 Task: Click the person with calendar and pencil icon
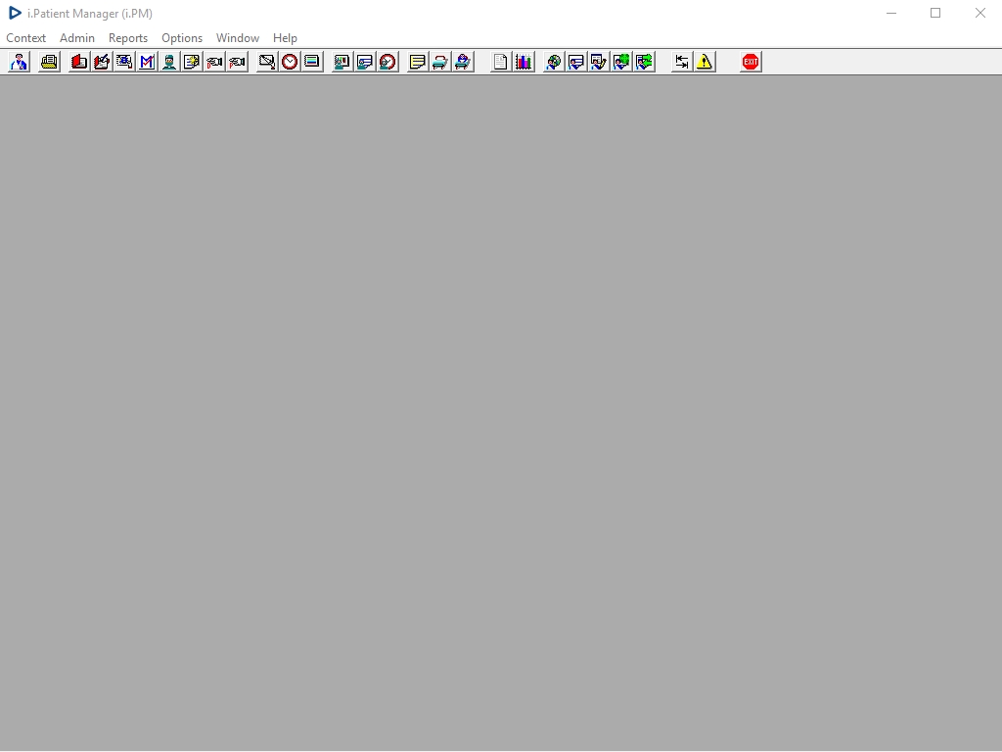599,62
